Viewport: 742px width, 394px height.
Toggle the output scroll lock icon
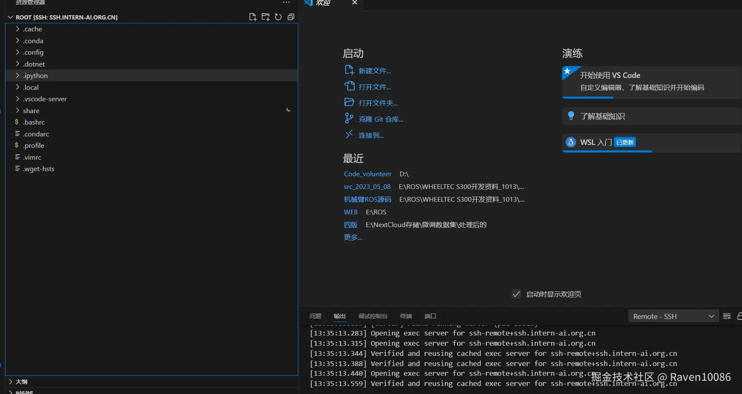pos(739,316)
